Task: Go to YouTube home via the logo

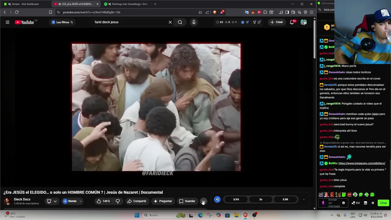Action: coord(24,22)
